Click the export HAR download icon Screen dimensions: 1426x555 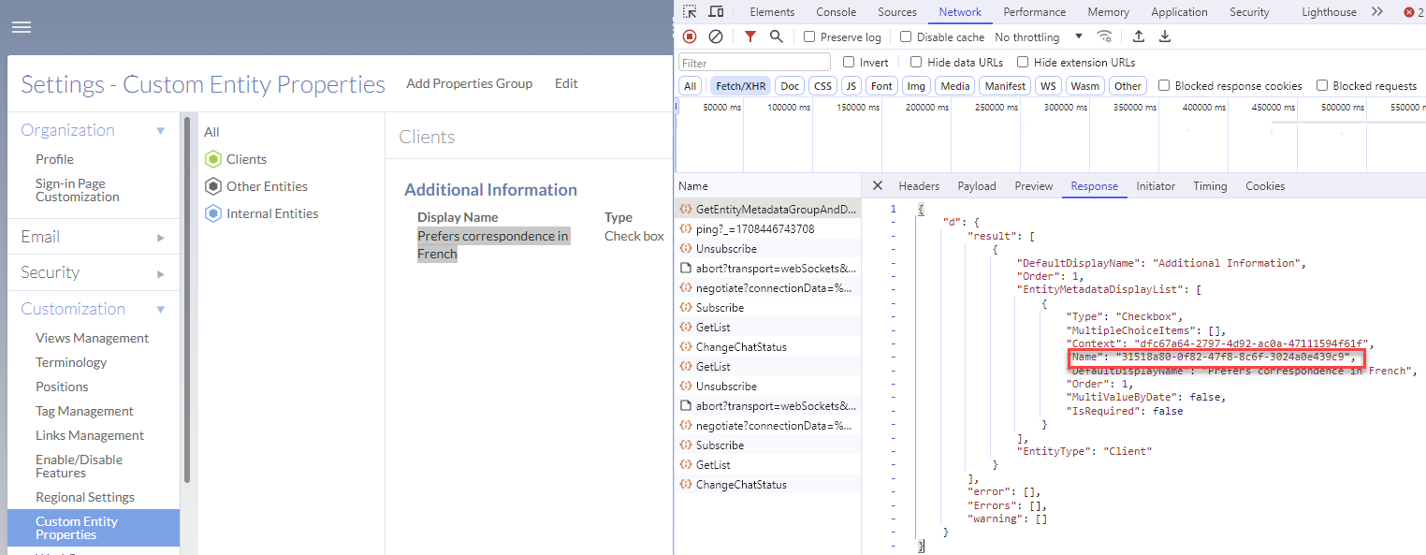[1165, 37]
